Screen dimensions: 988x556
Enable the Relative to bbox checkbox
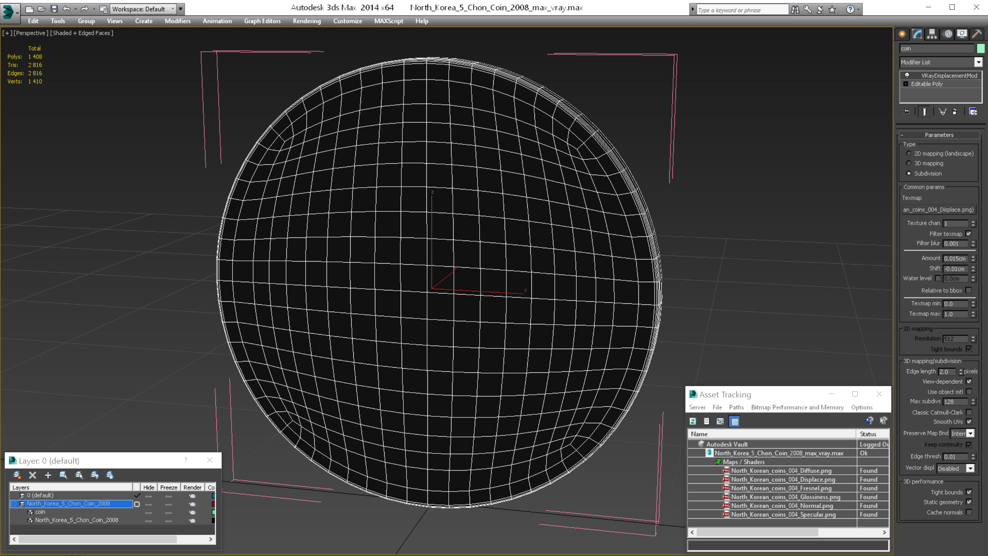(x=969, y=290)
